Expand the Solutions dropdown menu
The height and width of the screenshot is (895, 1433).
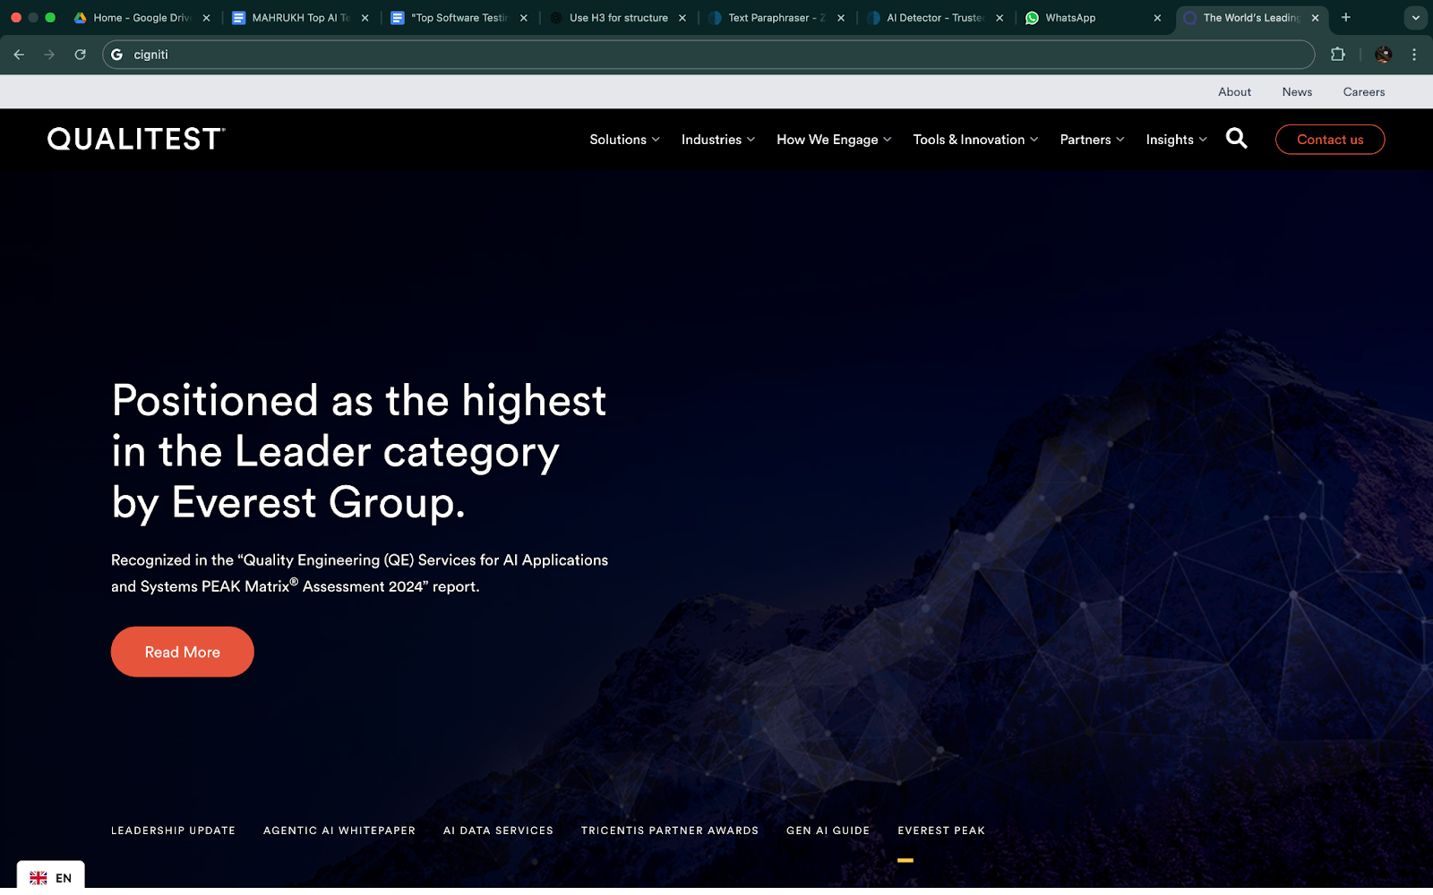pos(624,140)
